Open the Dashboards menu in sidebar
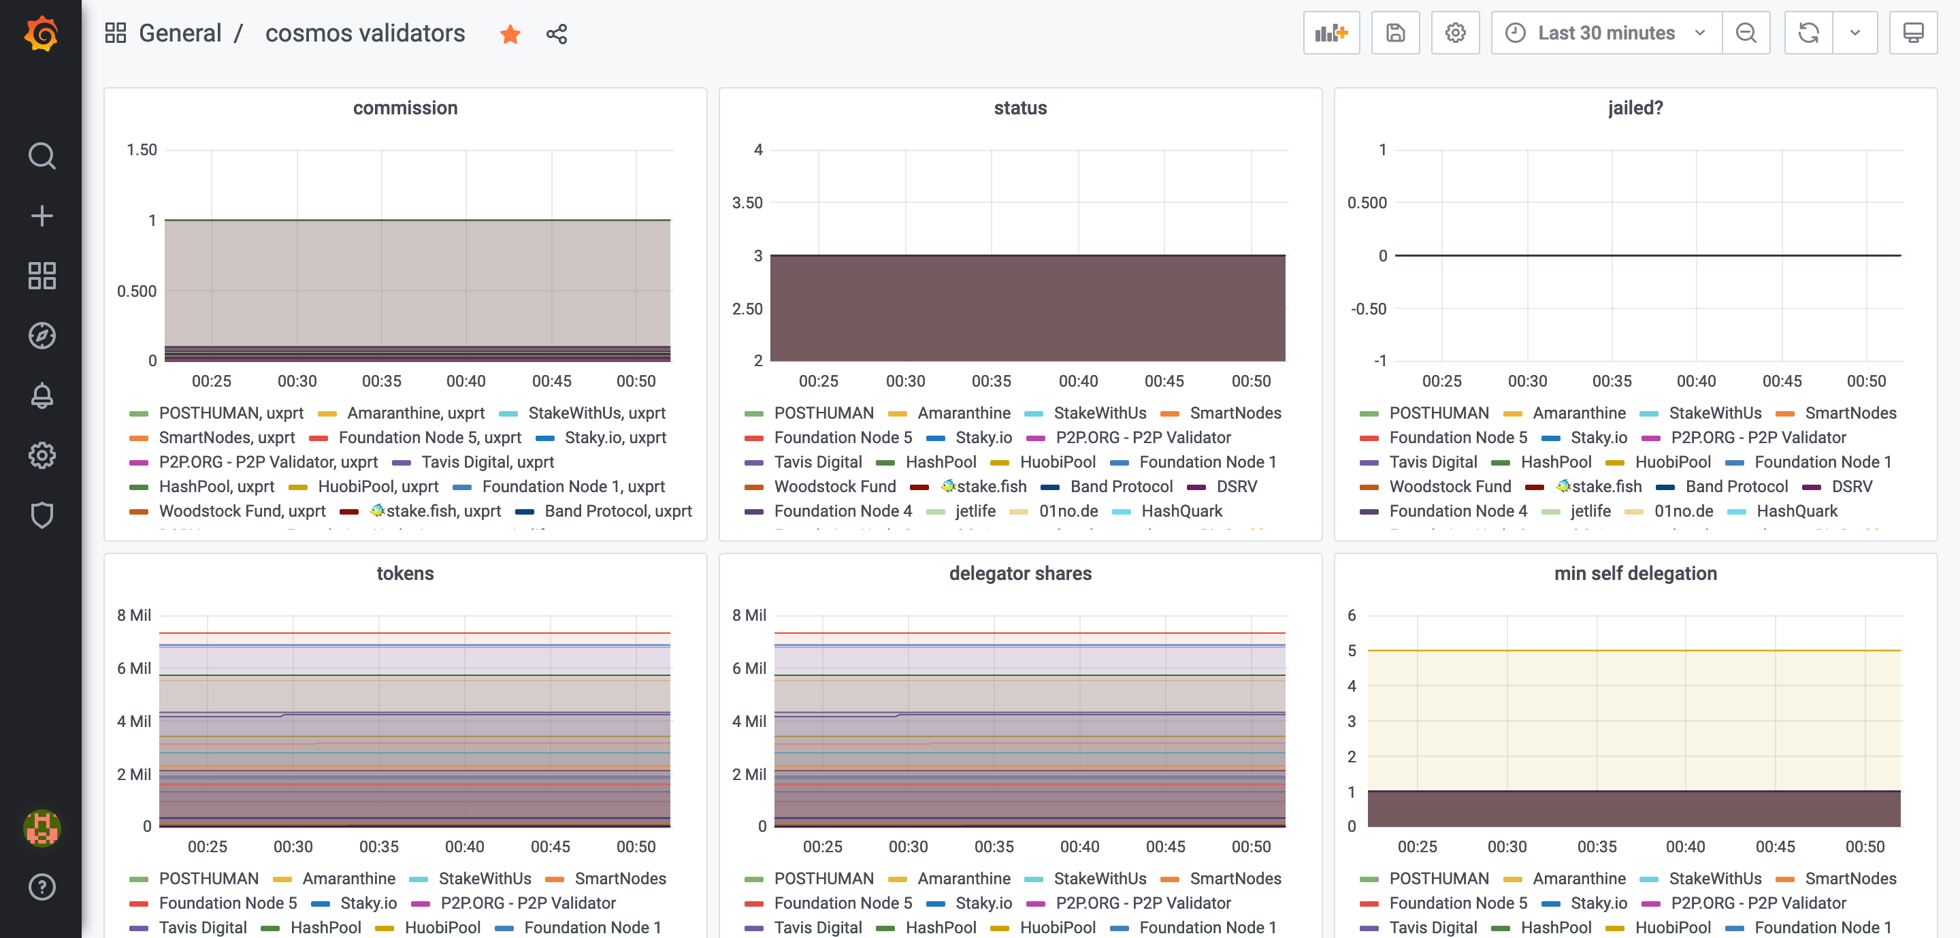Image resolution: width=1960 pixels, height=938 pixels. pyautogui.click(x=41, y=276)
